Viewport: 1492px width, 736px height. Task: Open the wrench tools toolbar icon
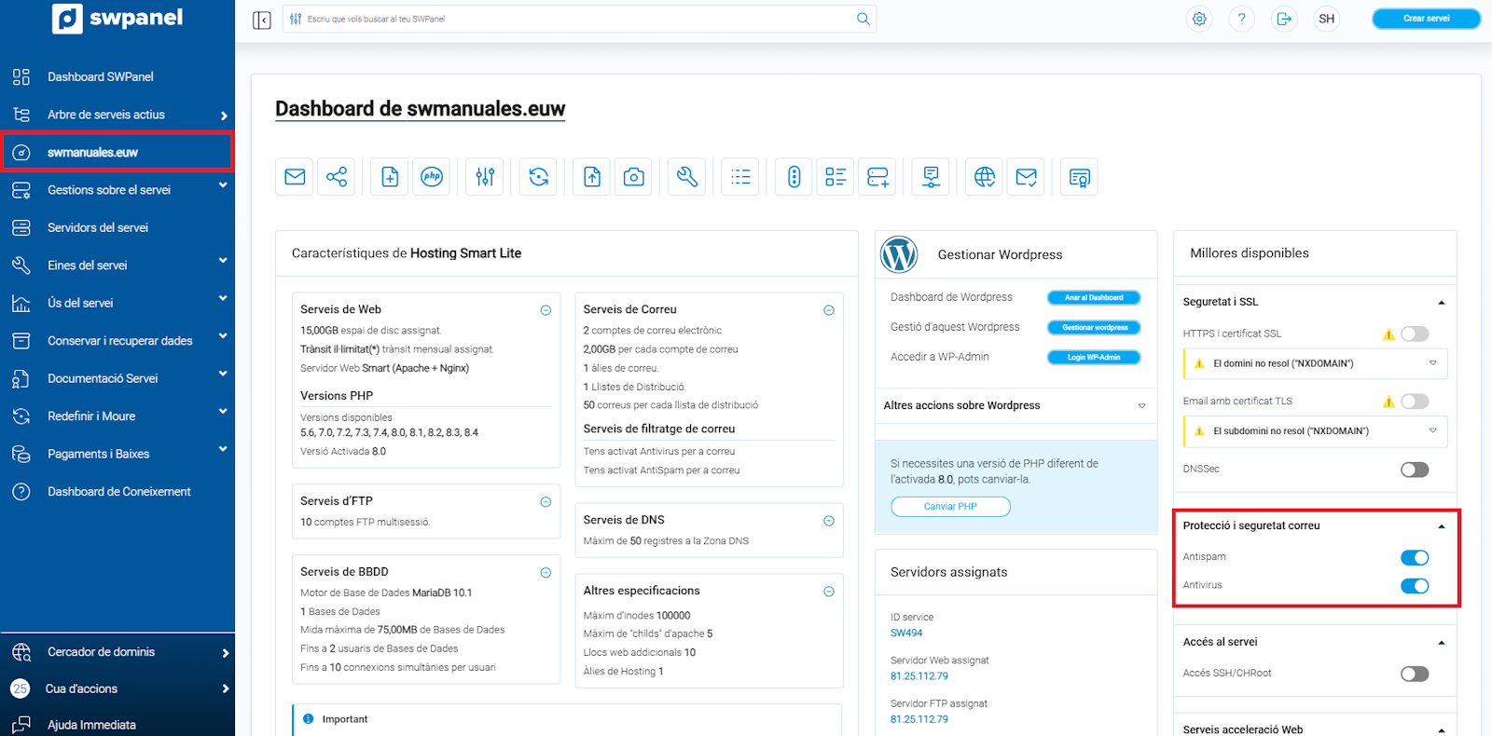[x=687, y=177]
